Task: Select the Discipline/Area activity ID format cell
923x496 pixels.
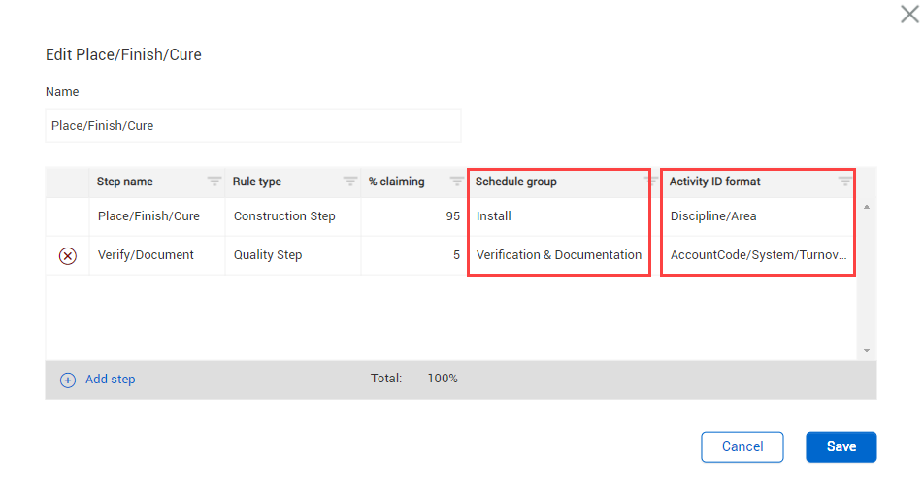Action: [757, 216]
